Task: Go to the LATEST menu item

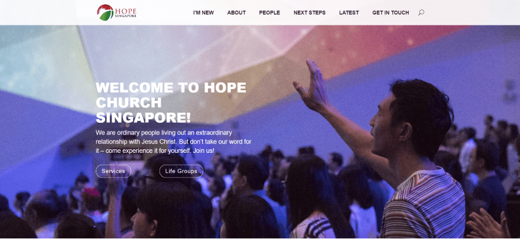Action: pyautogui.click(x=349, y=12)
